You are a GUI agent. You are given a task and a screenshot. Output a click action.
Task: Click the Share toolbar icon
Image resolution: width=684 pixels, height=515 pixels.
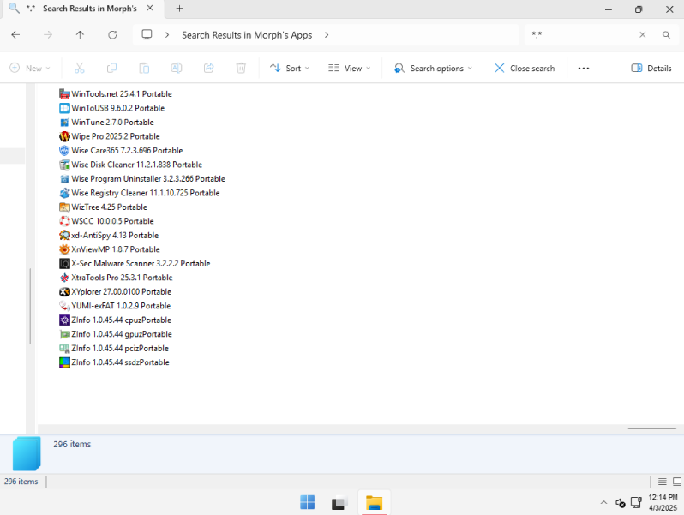coord(208,68)
